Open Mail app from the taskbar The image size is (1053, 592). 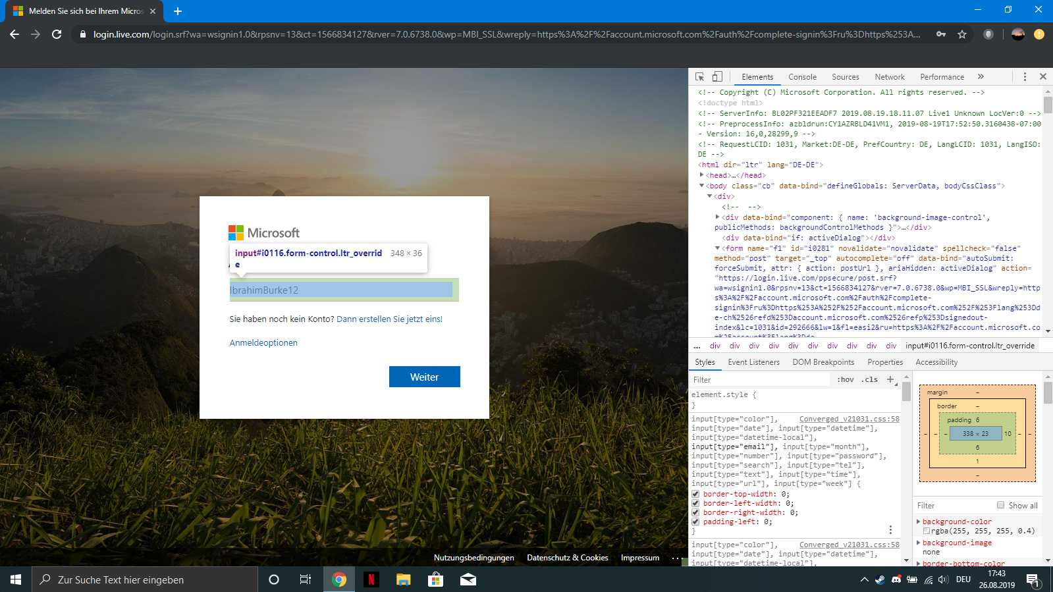click(468, 579)
